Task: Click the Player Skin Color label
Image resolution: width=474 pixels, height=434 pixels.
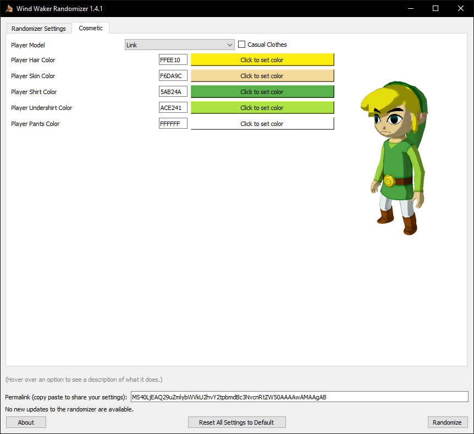Action: click(33, 76)
